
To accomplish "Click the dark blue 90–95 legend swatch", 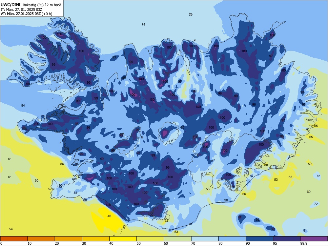I will [x=259, y=239].
